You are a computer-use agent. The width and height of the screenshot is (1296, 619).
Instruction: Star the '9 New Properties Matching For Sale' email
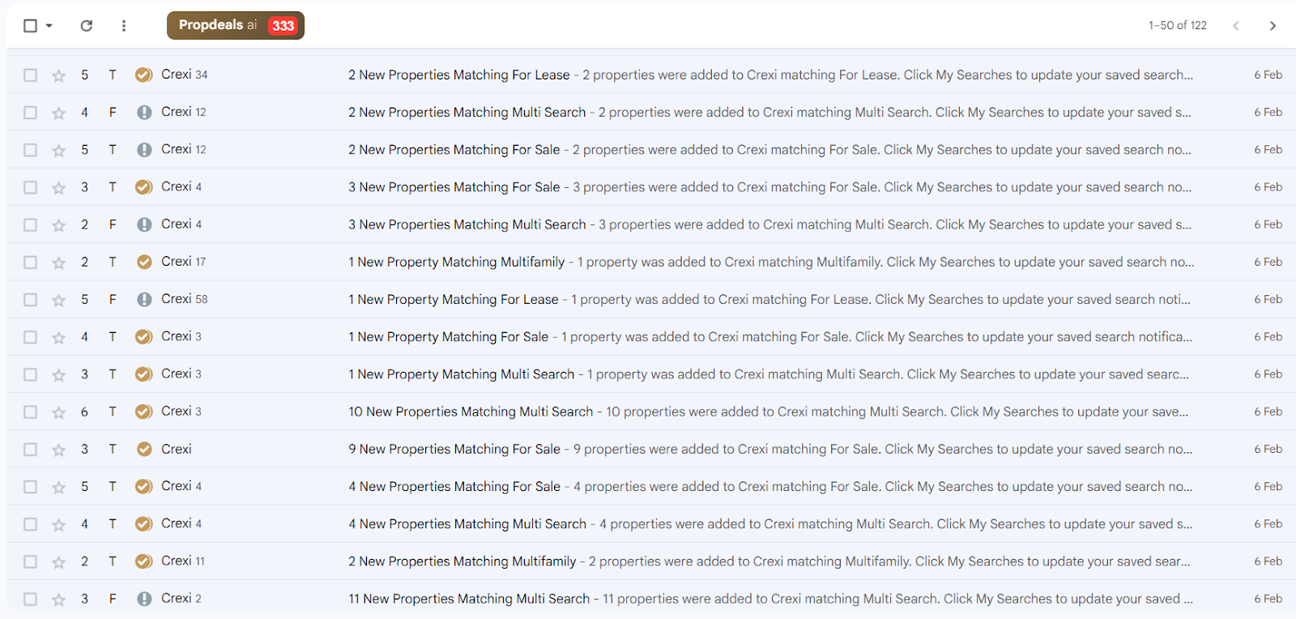click(58, 450)
